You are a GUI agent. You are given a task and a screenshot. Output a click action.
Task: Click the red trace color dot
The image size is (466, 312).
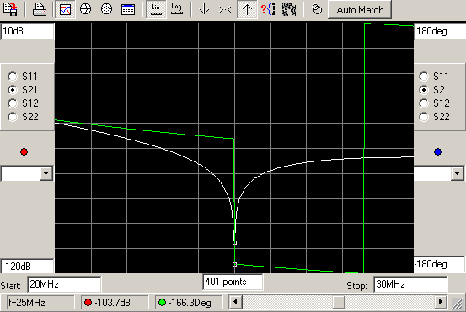pos(24,152)
